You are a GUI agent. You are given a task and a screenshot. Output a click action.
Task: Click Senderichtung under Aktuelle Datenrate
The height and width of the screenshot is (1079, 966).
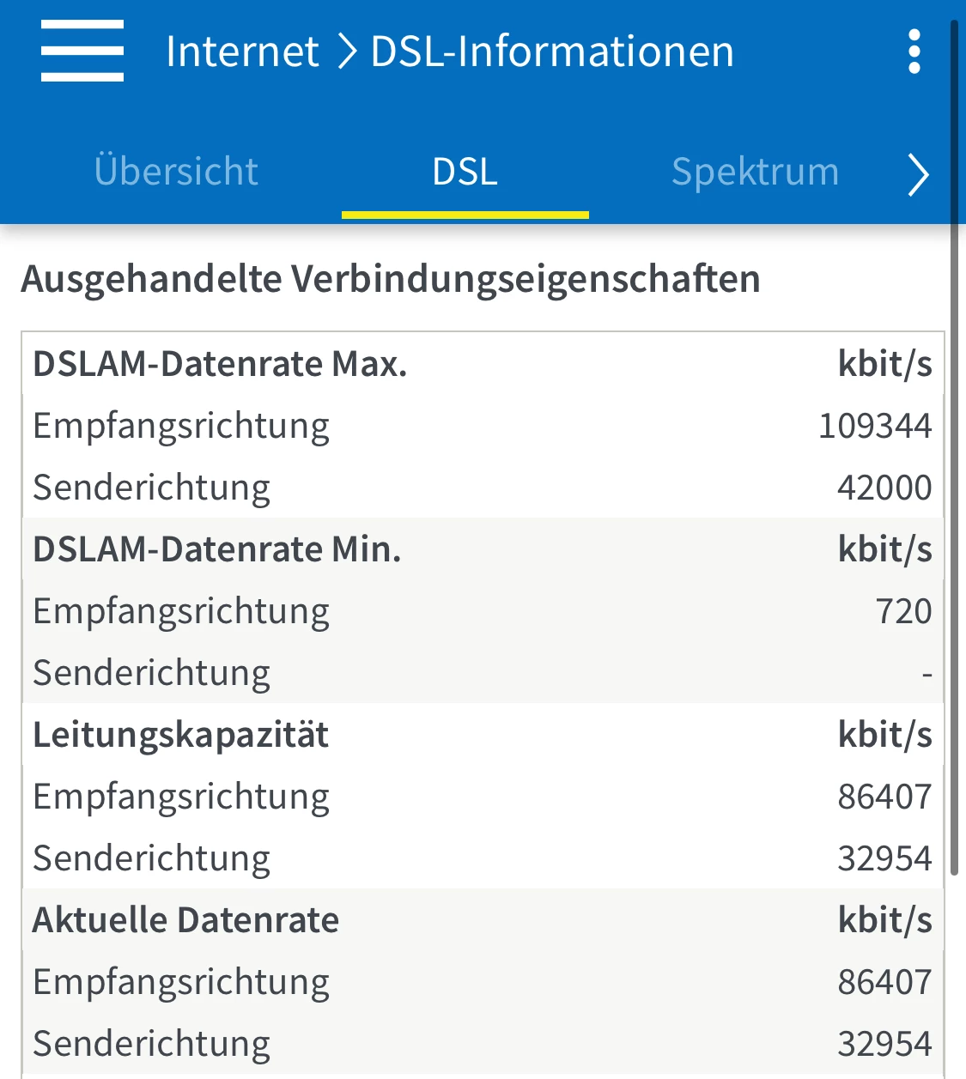(151, 1044)
